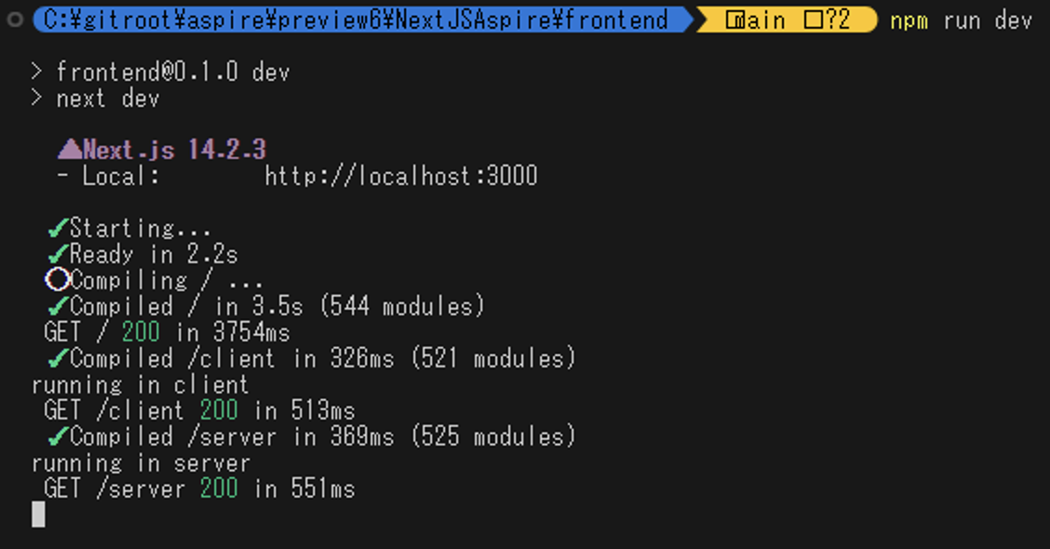
Task: Click the spinner circle beside Compiling /
Action: (58, 280)
